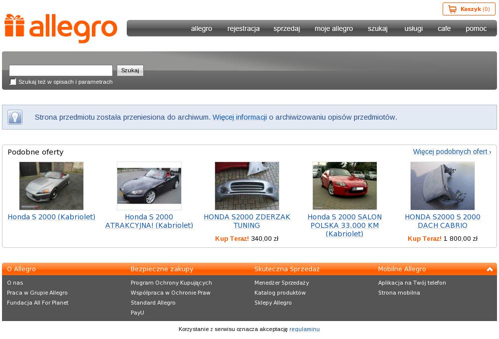Open the cafe menu item
499x339 pixels.
(444, 28)
